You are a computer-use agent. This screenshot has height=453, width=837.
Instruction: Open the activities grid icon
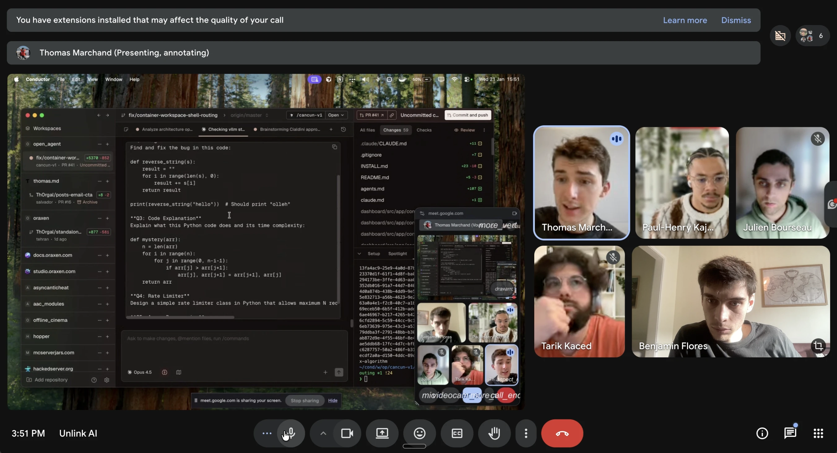pos(818,433)
